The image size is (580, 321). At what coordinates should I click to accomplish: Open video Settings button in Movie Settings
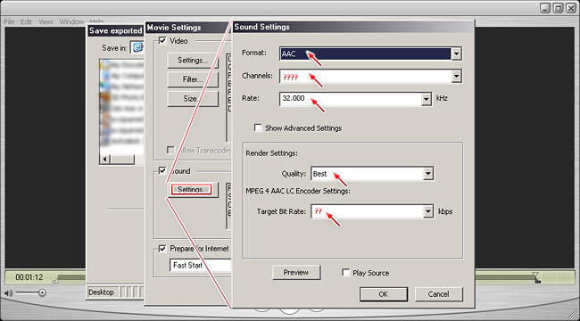click(x=193, y=61)
